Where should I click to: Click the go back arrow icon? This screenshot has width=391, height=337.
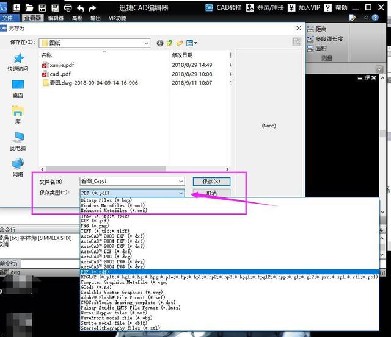coord(160,43)
